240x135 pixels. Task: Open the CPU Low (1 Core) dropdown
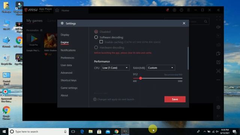click(x=115, y=67)
